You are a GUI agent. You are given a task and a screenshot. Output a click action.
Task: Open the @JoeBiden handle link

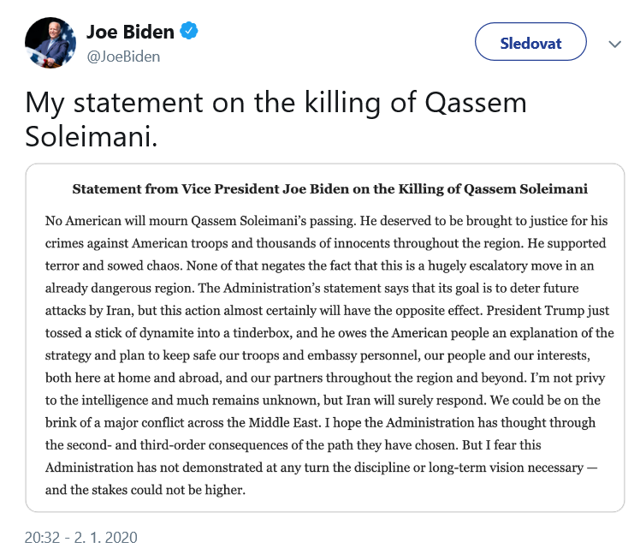[123, 57]
